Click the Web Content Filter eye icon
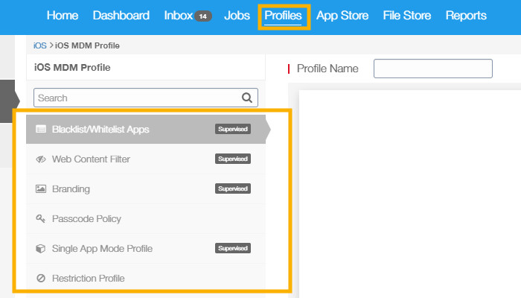521x298 pixels. (41, 159)
